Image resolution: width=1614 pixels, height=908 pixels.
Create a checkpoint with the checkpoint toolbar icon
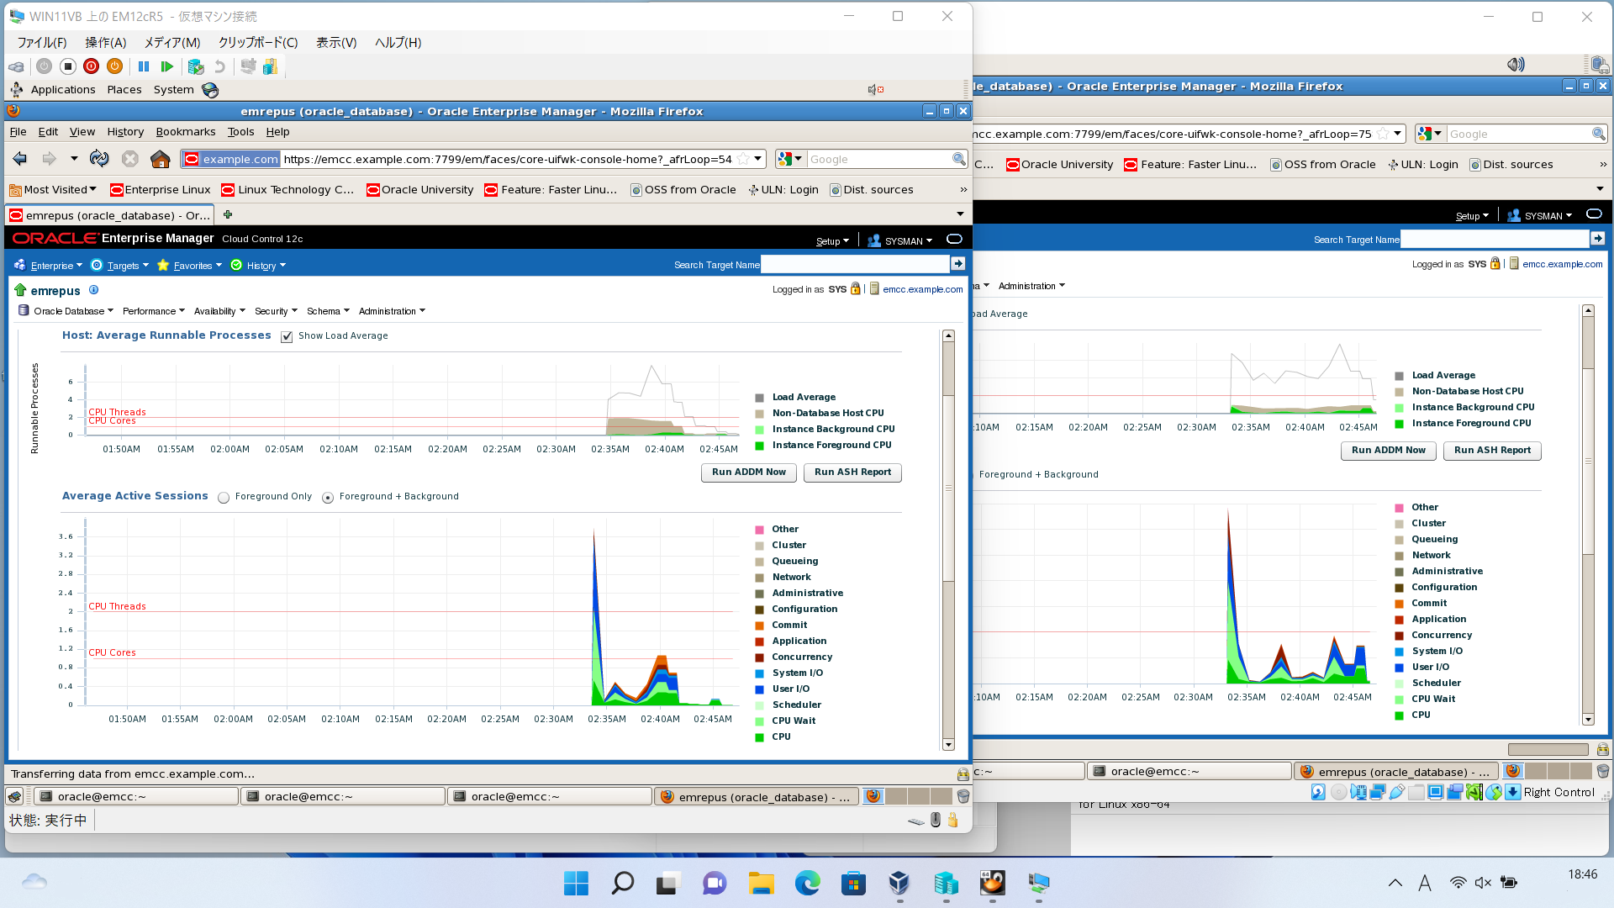[x=195, y=66]
